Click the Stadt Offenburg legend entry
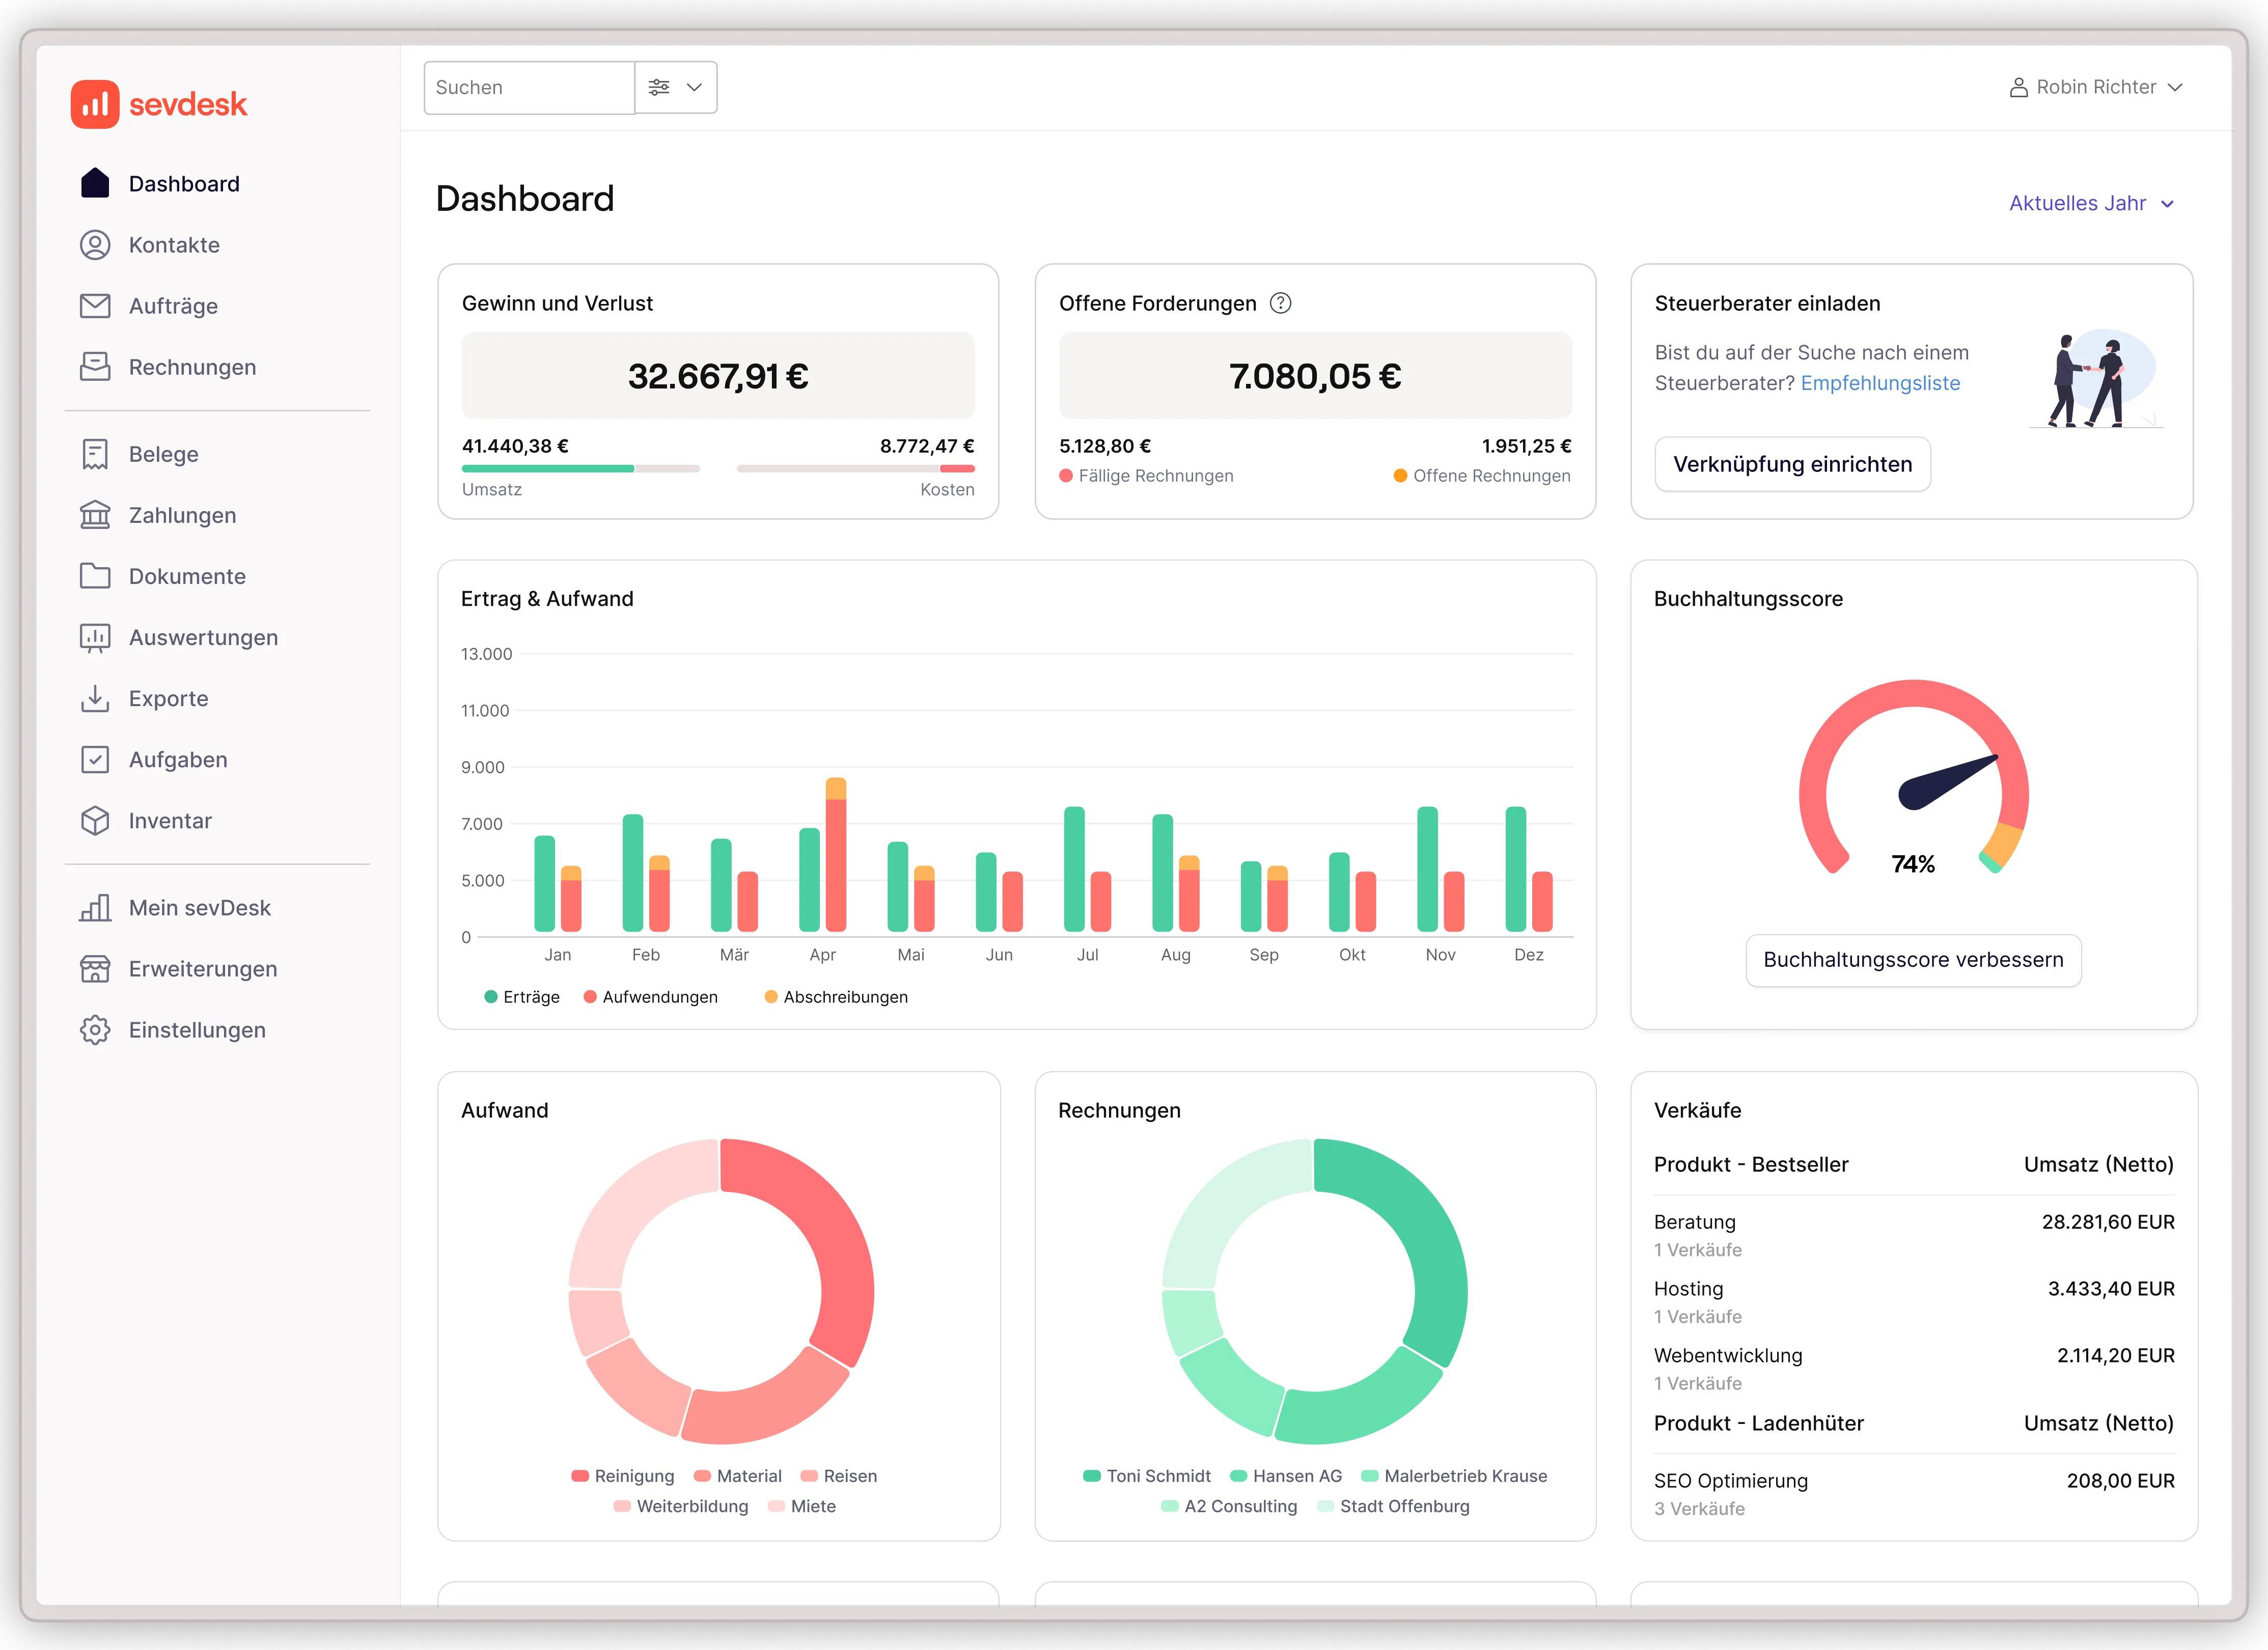This screenshot has width=2268, height=1650. (x=1394, y=1506)
